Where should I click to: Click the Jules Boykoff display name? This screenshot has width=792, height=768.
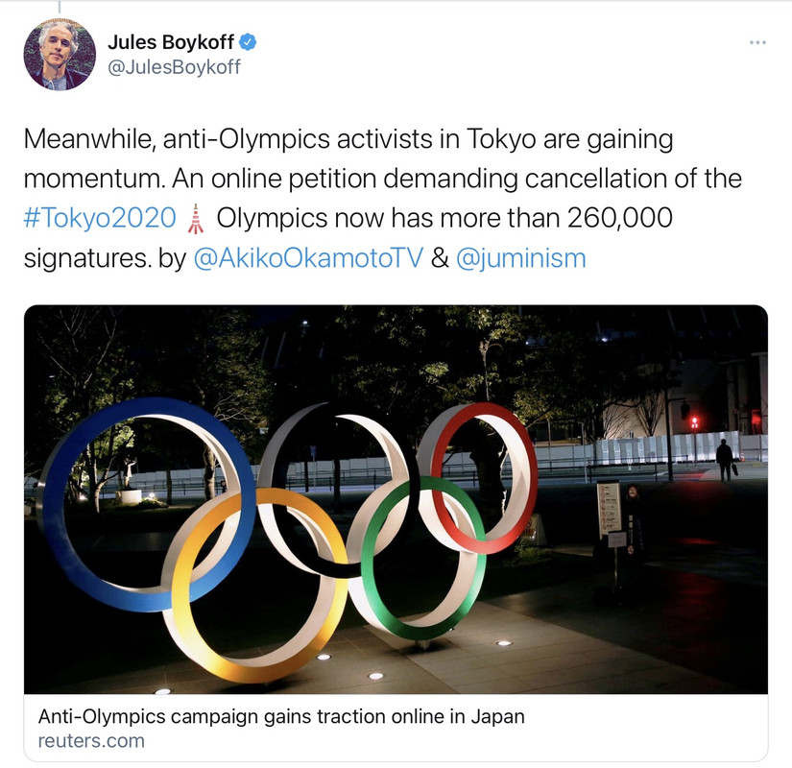point(171,42)
